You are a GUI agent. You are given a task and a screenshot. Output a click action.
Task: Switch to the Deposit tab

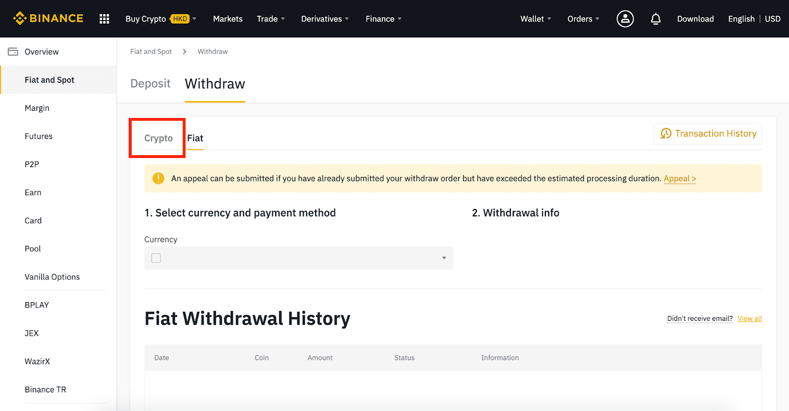point(150,84)
